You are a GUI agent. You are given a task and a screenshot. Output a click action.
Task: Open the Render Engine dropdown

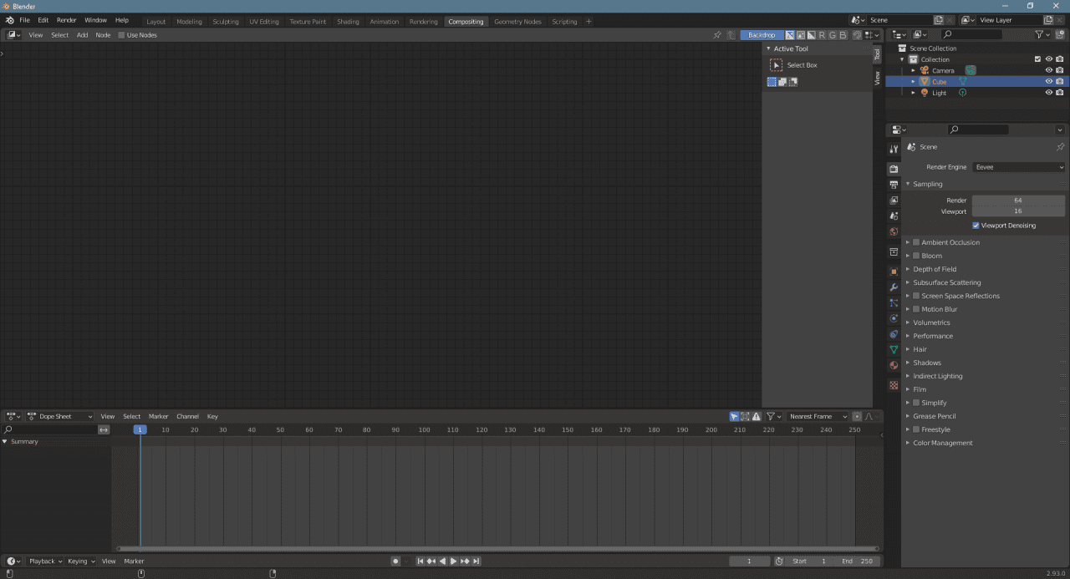coord(1018,166)
